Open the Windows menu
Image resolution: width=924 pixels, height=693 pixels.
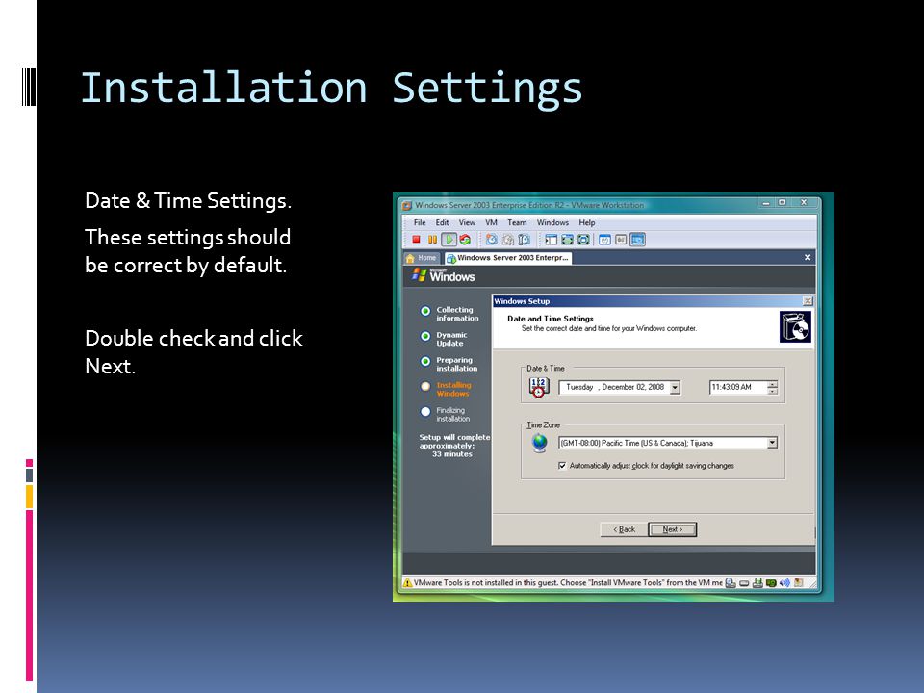pos(552,222)
